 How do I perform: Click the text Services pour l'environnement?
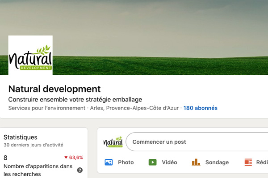click(x=46, y=108)
